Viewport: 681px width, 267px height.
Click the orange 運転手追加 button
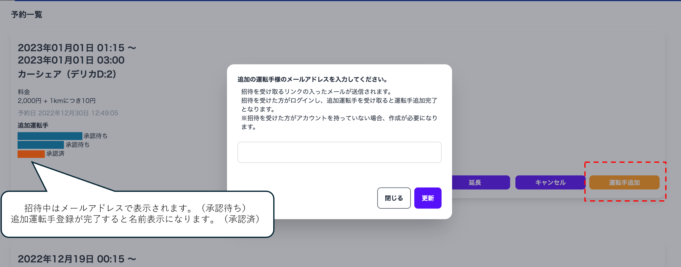pos(624,182)
